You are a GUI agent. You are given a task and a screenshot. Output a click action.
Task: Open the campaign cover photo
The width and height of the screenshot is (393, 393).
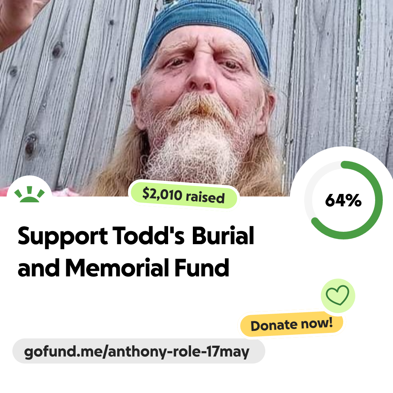pos(196,98)
